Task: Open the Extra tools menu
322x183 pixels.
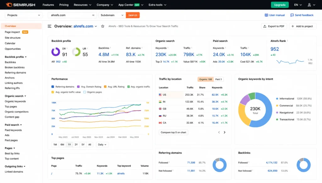Action: coord(157,5)
